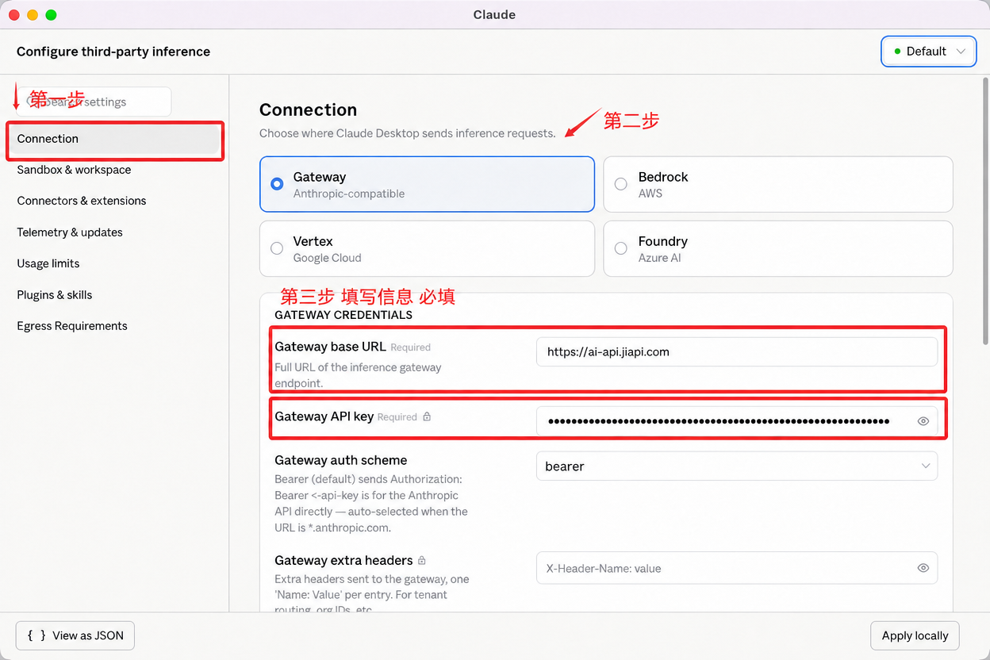Click the Gateway base URL label
The width and height of the screenshot is (990, 660).
coord(330,347)
